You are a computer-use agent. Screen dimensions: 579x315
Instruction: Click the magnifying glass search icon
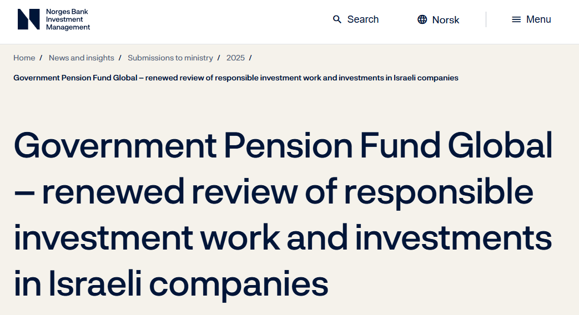[337, 19]
